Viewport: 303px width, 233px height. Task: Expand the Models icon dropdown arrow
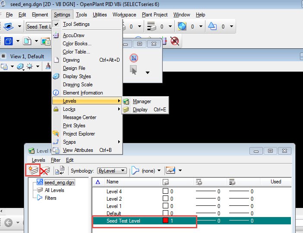pos(18,41)
